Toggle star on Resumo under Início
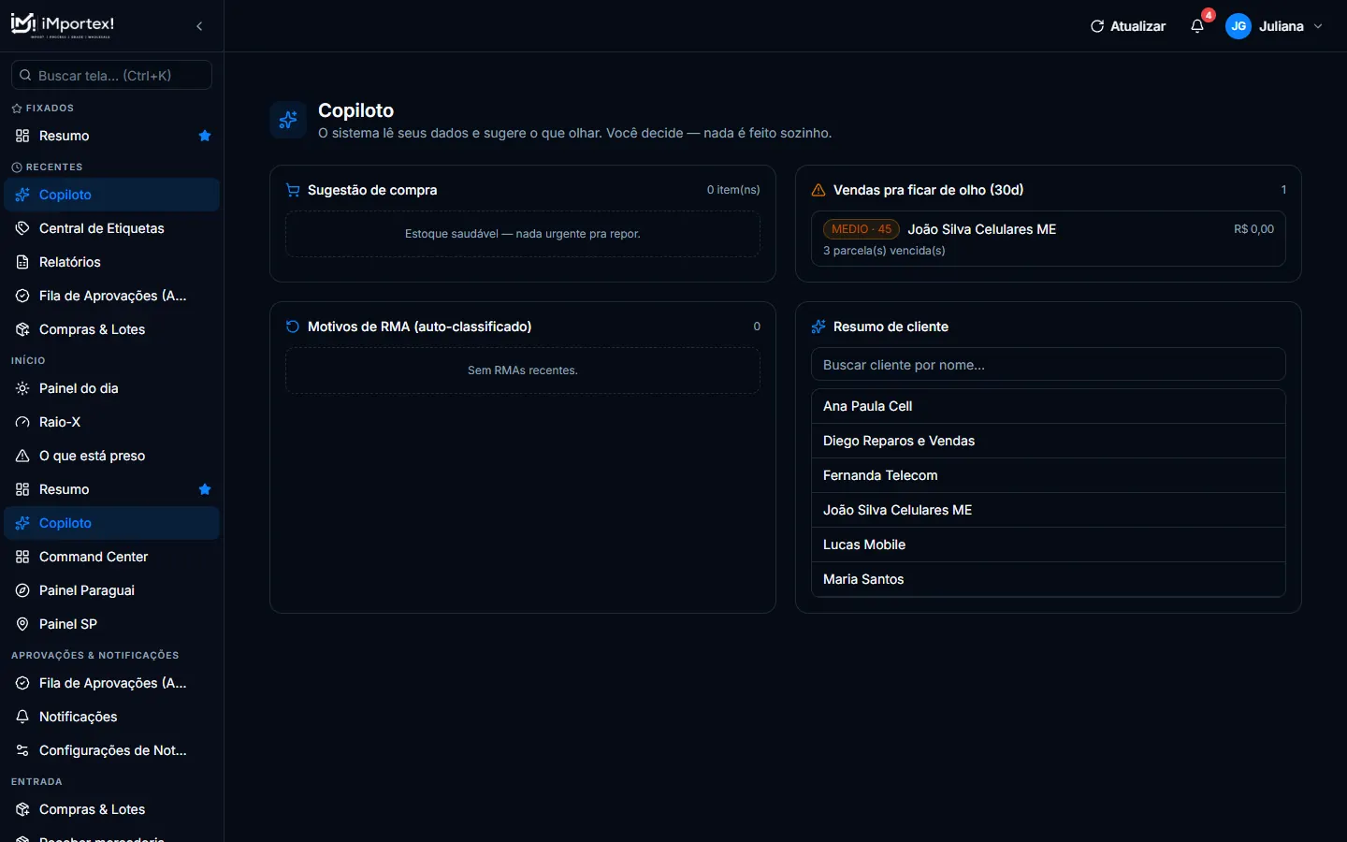Screen dimensions: 1347x842 click(x=205, y=489)
